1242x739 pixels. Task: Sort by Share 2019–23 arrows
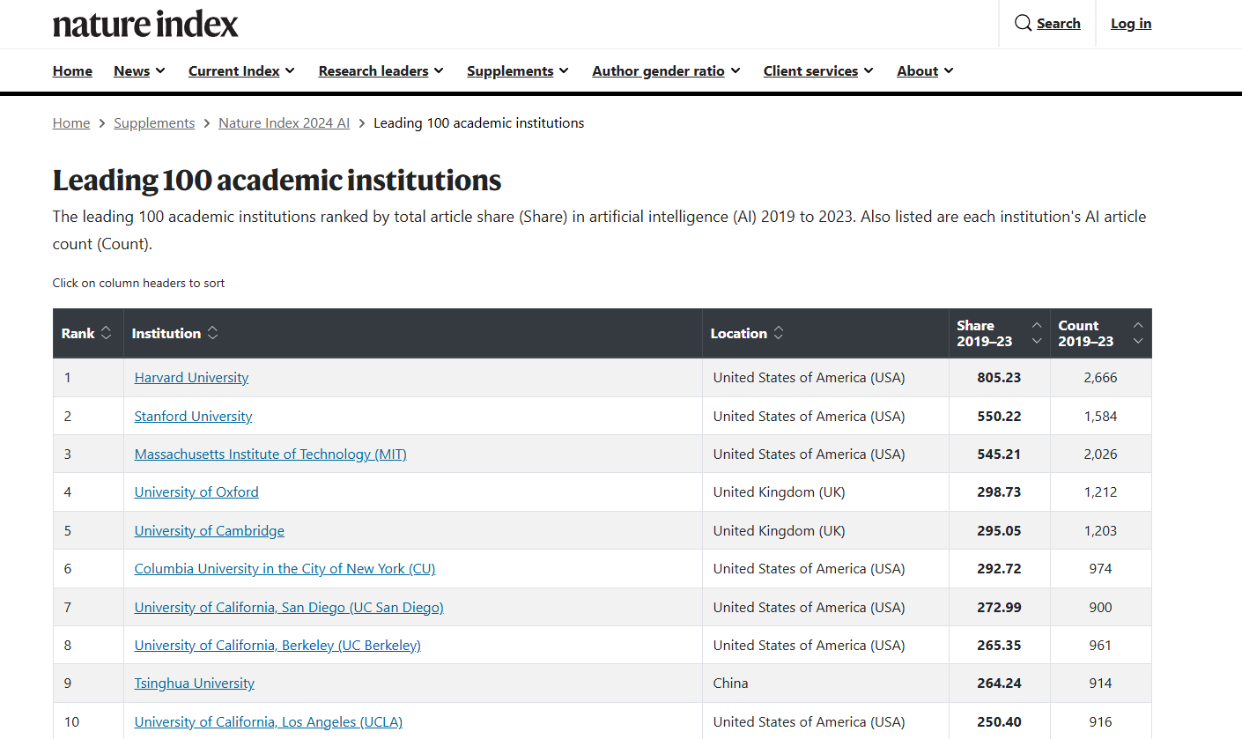pos(1037,333)
